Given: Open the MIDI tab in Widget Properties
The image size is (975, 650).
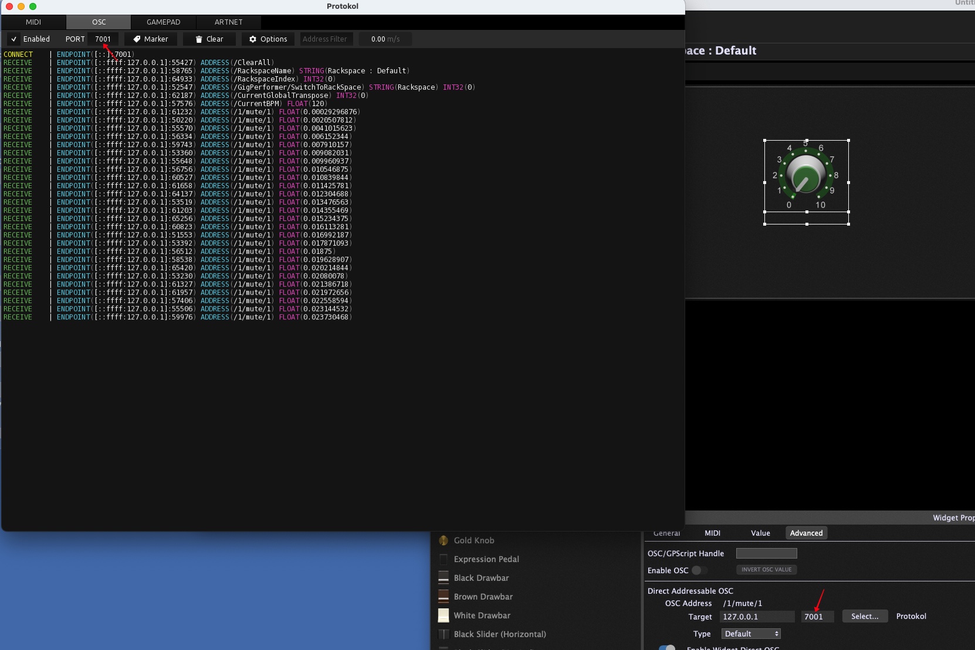Looking at the screenshot, I should (712, 533).
